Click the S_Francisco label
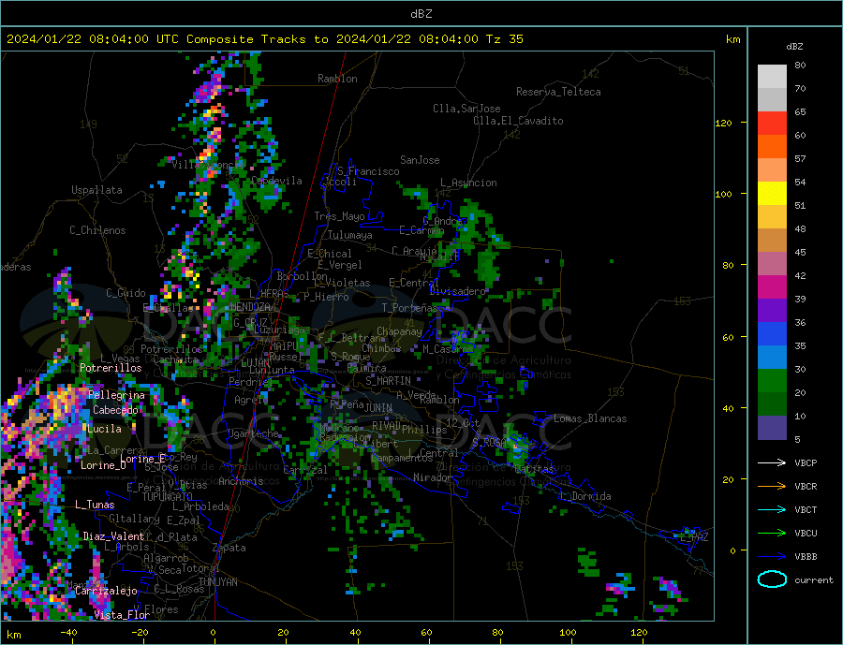Image resolution: width=843 pixels, height=645 pixels. pos(368,171)
